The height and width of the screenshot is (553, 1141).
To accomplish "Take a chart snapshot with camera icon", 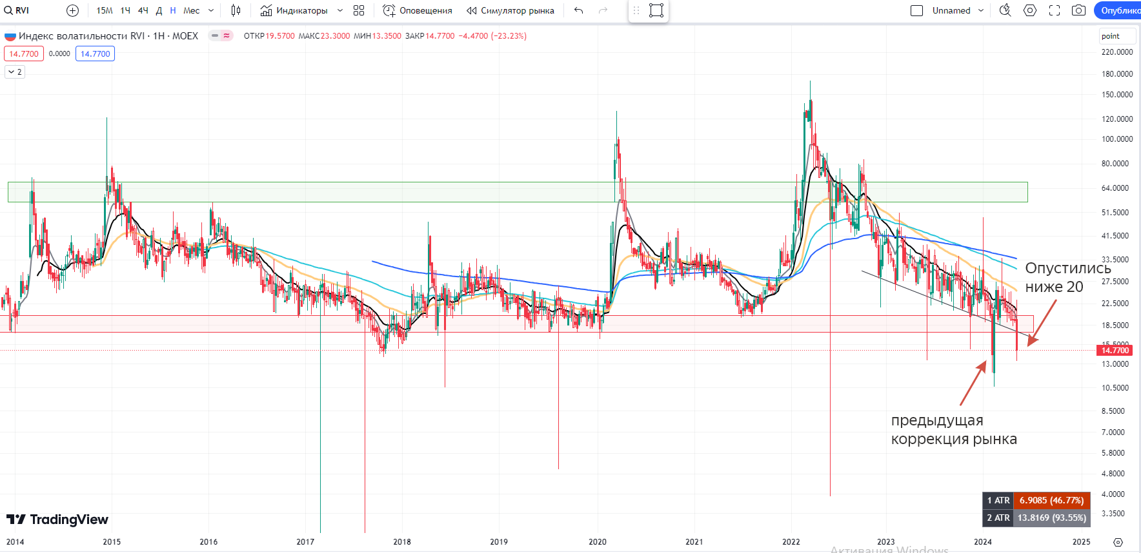I will click(x=1078, y=10).
